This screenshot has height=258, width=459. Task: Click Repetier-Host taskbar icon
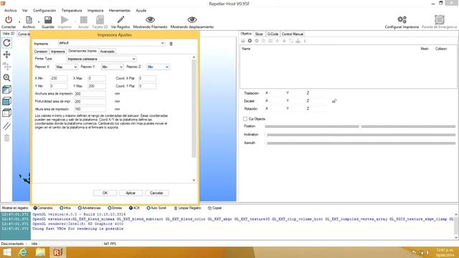[x=57, y=252]
